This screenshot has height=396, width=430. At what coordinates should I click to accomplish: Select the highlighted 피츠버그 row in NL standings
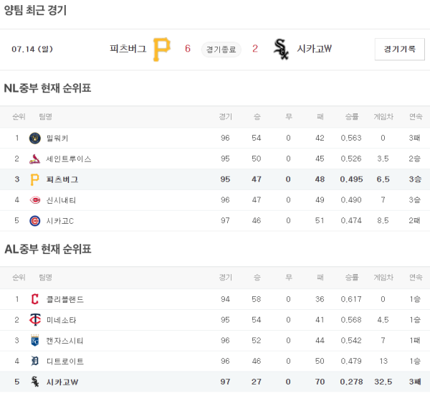(215, 179)
